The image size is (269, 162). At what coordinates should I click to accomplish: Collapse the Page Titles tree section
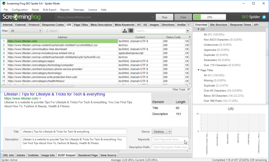click(199, 70)
